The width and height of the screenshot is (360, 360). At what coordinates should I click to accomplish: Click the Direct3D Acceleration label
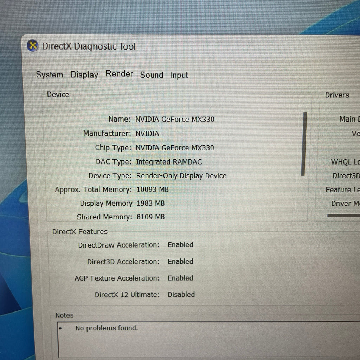123,262
